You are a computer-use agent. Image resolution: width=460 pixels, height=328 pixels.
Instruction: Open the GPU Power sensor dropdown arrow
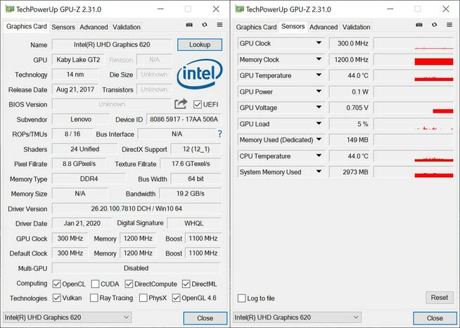click(x=319, y=92)
